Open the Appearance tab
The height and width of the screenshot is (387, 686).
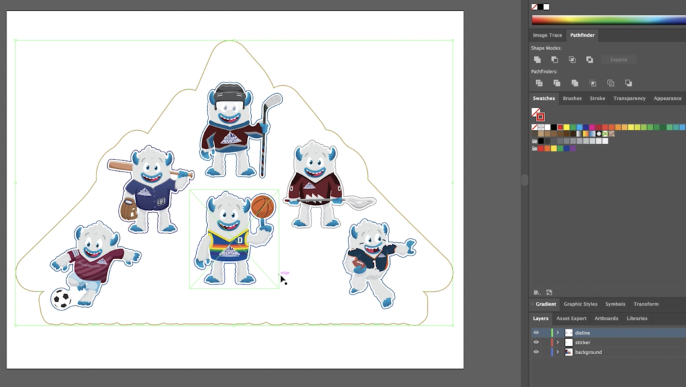(667, 99)
